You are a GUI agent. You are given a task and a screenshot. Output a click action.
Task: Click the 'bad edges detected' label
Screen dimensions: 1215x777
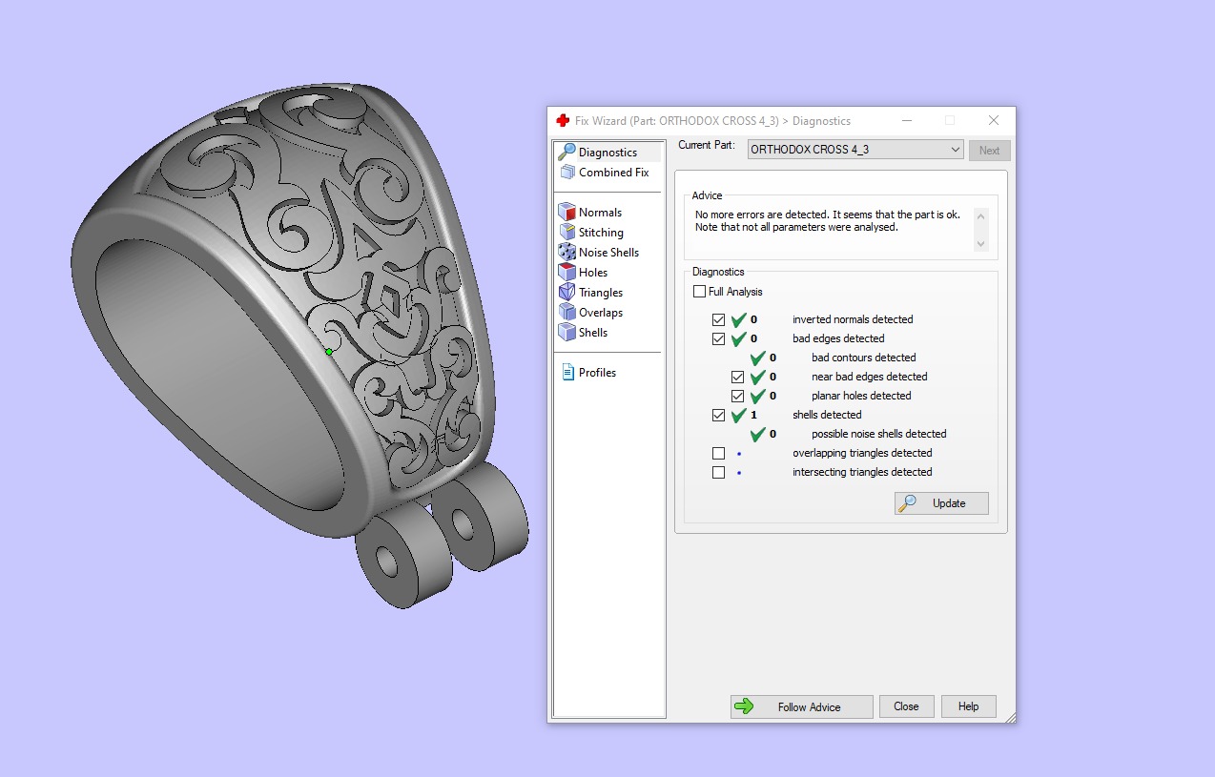[838, 338]
